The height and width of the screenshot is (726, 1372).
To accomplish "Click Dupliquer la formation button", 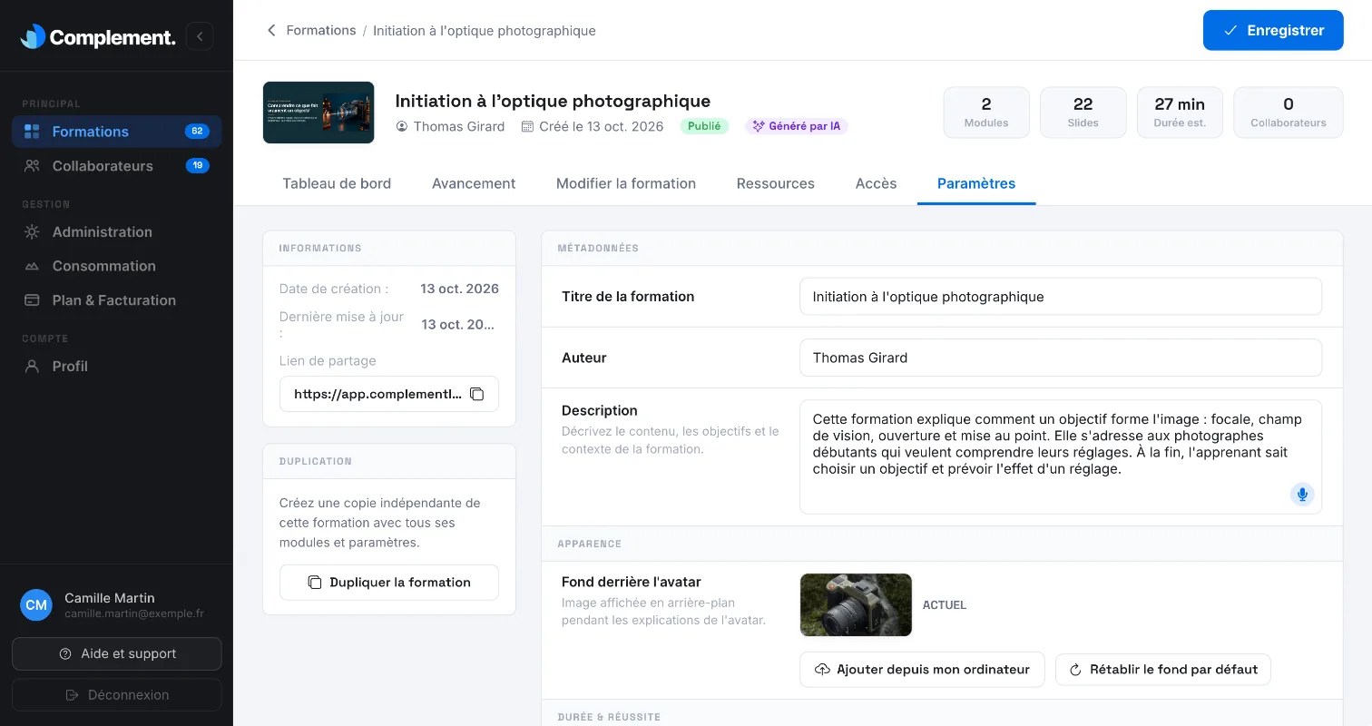I will (x=389, y=583).
